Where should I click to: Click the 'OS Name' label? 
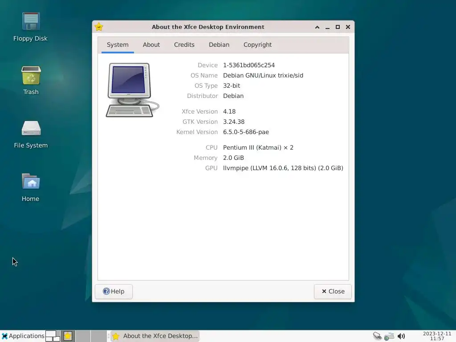coord(204,75)
